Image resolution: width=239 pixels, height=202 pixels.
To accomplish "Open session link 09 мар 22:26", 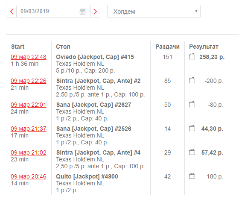I will coord(29,81).
